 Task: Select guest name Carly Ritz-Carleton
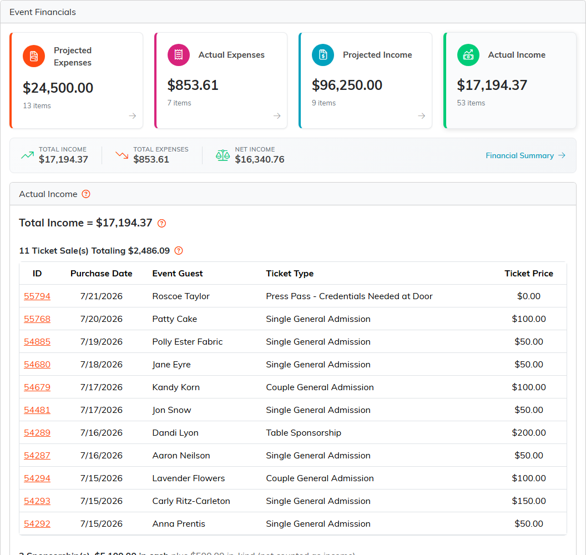pos(191,501)
